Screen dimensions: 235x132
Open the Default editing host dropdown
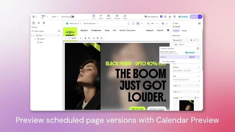pyautogui.click(x=91, y=23)
